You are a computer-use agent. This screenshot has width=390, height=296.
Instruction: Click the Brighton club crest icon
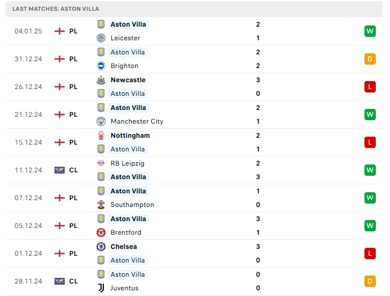pyautogui.click(x=101, y=66)
